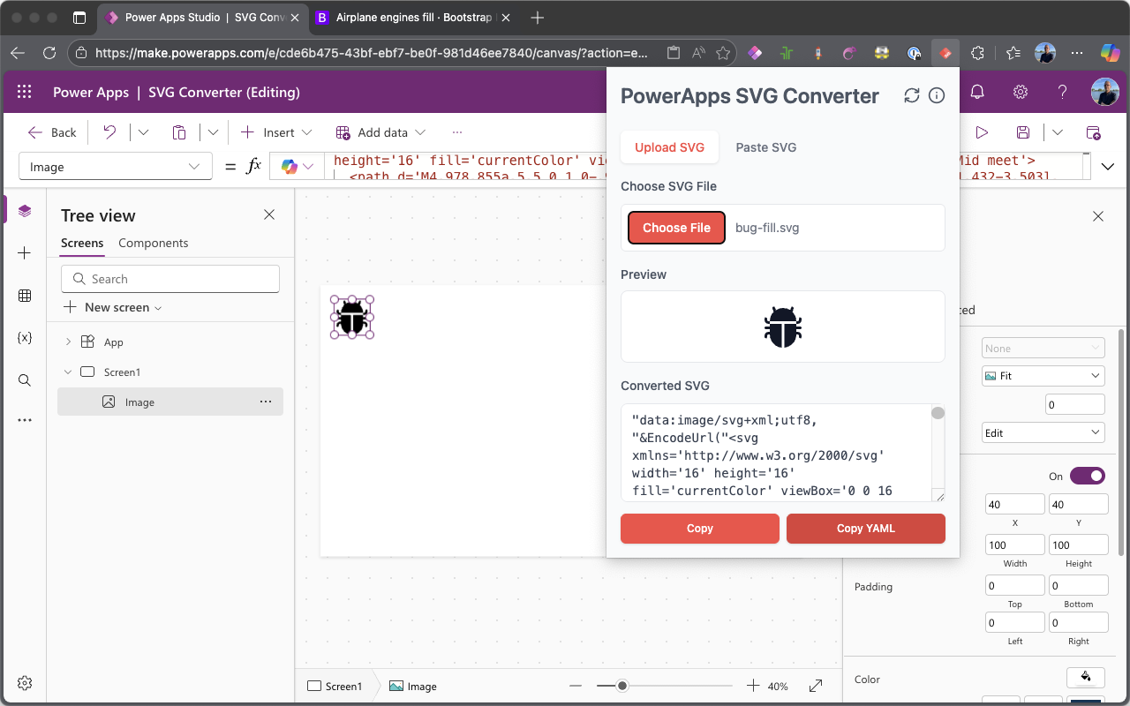Click the Tree view Search field
1130x706 pixels.
tap(170, 279)
